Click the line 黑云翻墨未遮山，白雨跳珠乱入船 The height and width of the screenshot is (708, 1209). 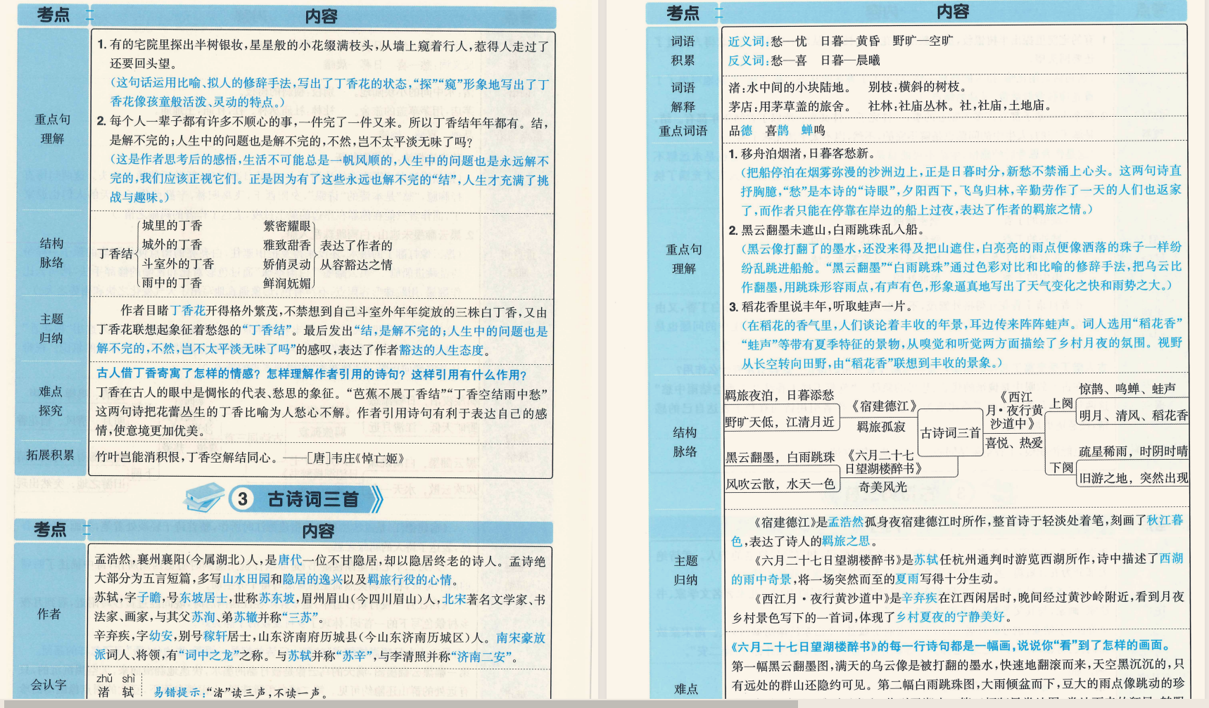coord(833,230)
